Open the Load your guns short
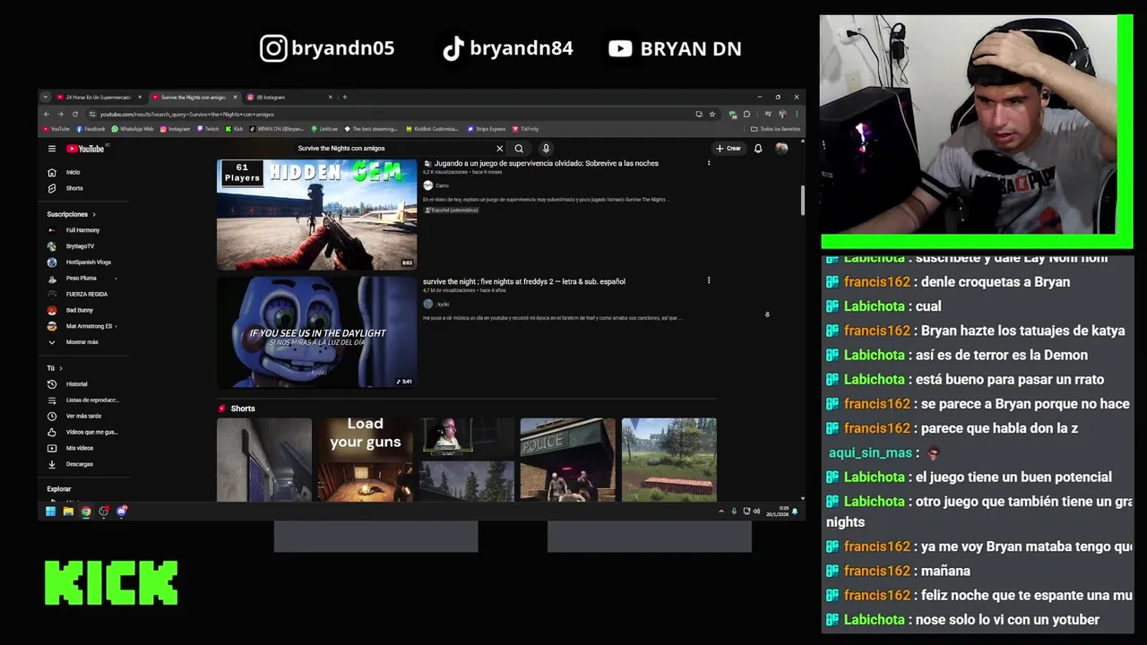The image size is (1147, 645). click(x=366, y=459)
